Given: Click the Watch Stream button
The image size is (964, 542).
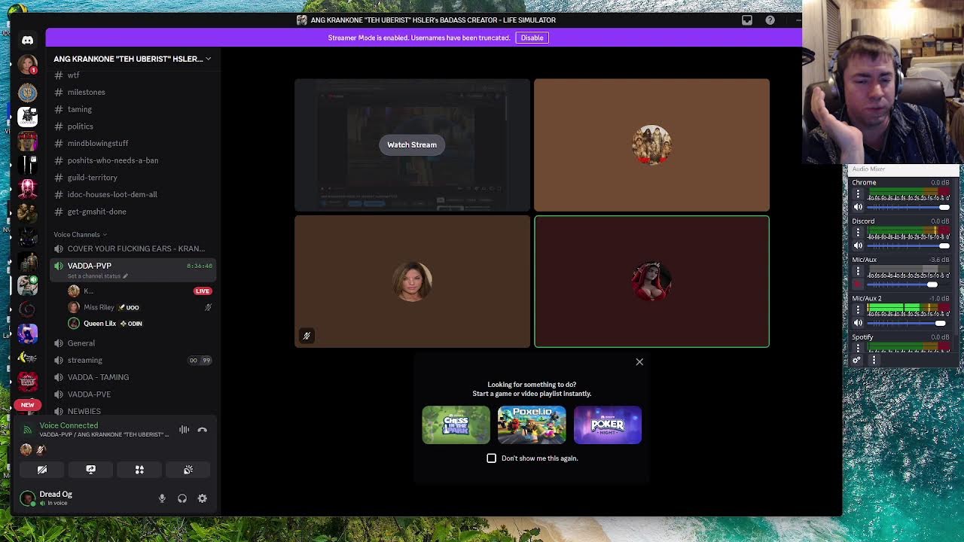Looking at the screenshot, I should [412, 145].
